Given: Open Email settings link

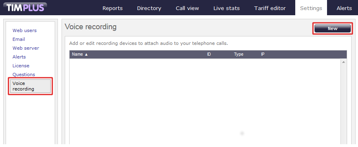Looking at the screenshot, I should [x=19, y=39].
